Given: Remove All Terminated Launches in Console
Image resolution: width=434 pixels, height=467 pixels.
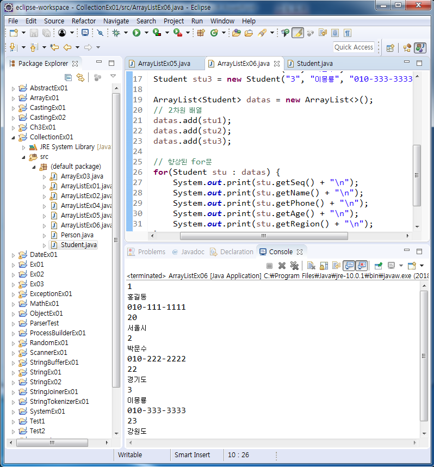Looking at the screenshot, I should (294, 266).
